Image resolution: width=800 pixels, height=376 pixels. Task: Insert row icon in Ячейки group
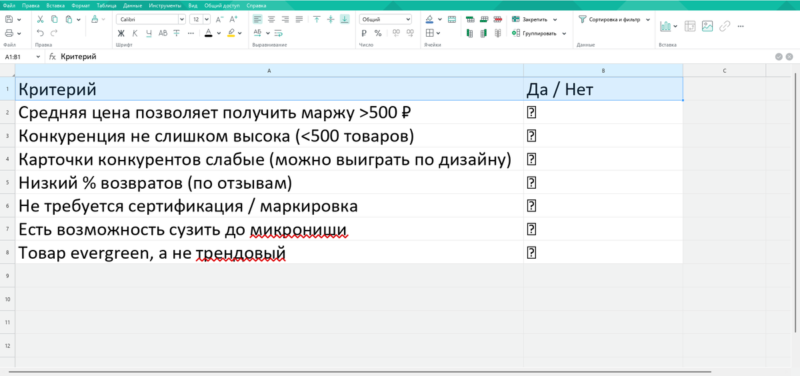[x=470, y=19]
